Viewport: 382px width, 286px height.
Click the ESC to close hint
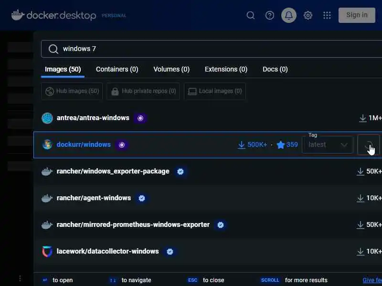[206, 280]
